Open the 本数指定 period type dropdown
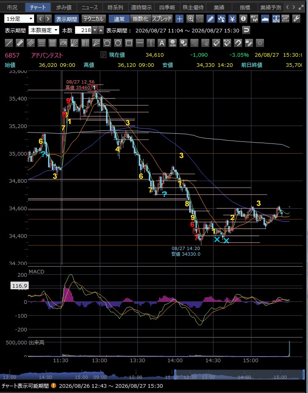This screenshot has width=308, height=393. pos(44,30)
